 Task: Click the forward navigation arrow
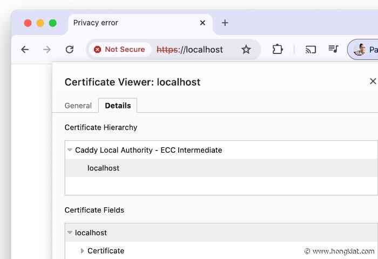pos(47,50)
